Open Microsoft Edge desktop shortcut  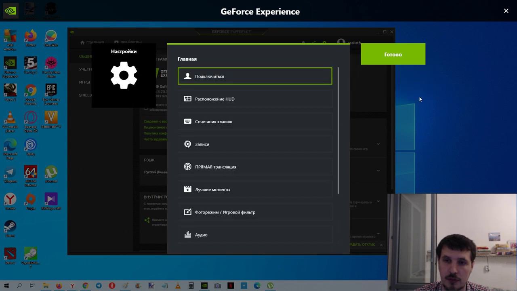tap(10, 149)
